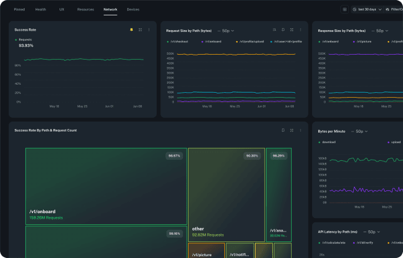The image size is (403, 258).
Task: Expand the Success Rate By Path treemap fullscreen
Action: tap(292, 130)
